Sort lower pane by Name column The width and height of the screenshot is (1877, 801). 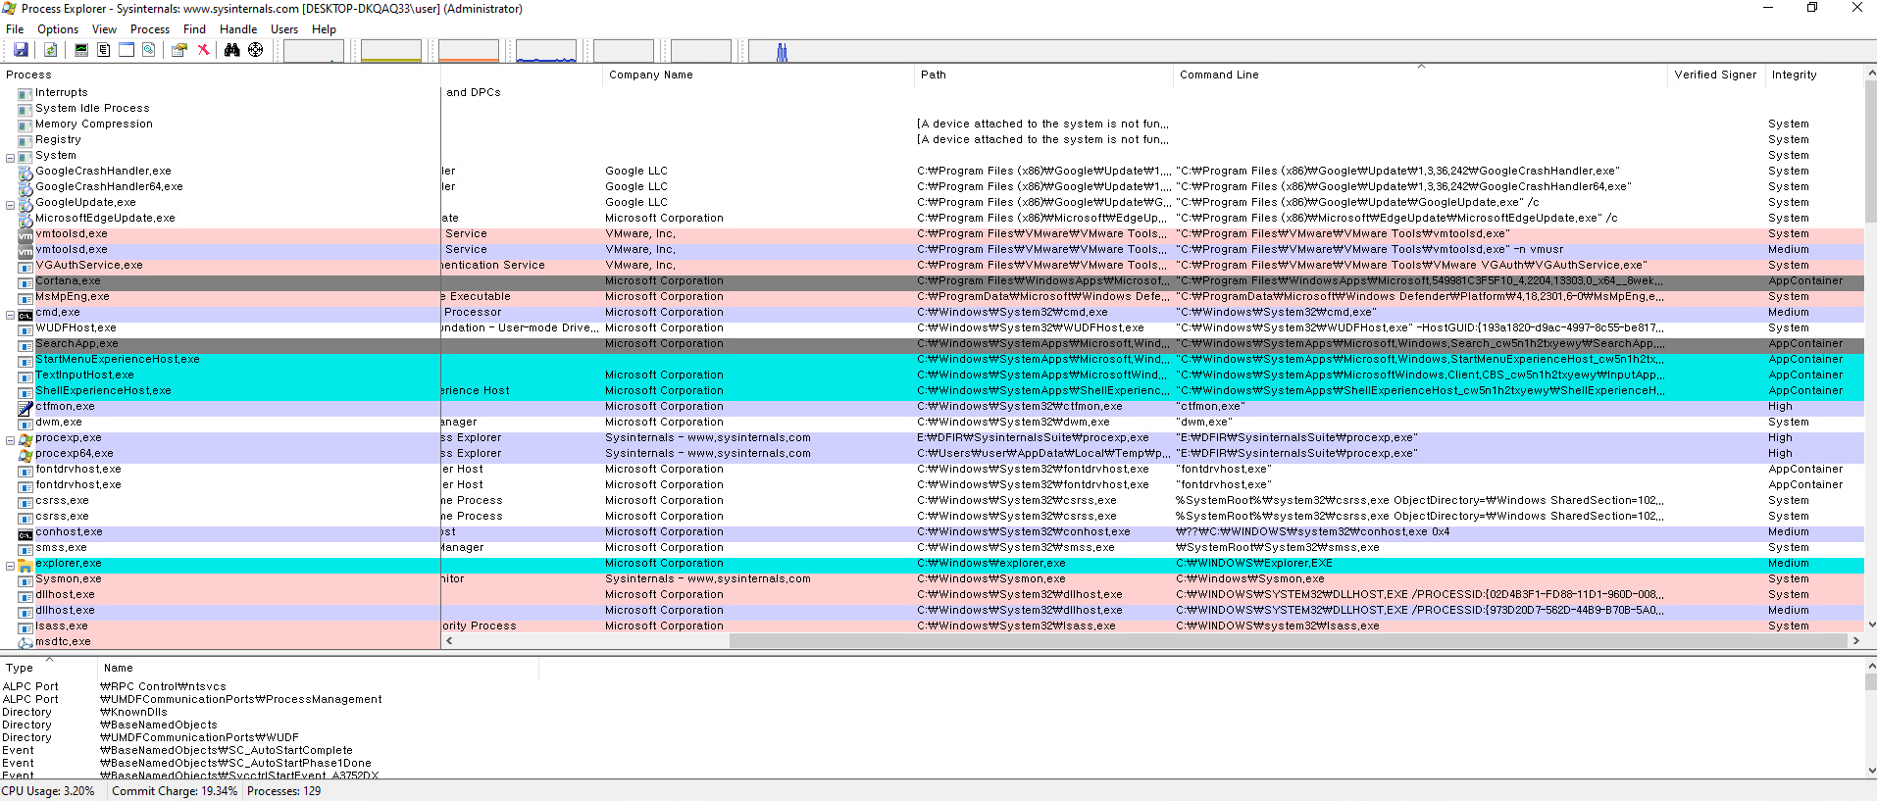(x=319, y=668)
